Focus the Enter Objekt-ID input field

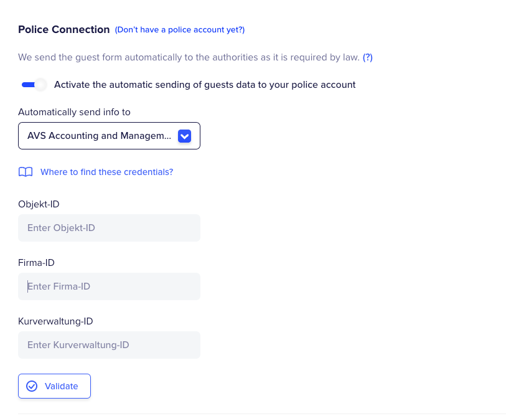pyautogui.click(x=109, y=228)
